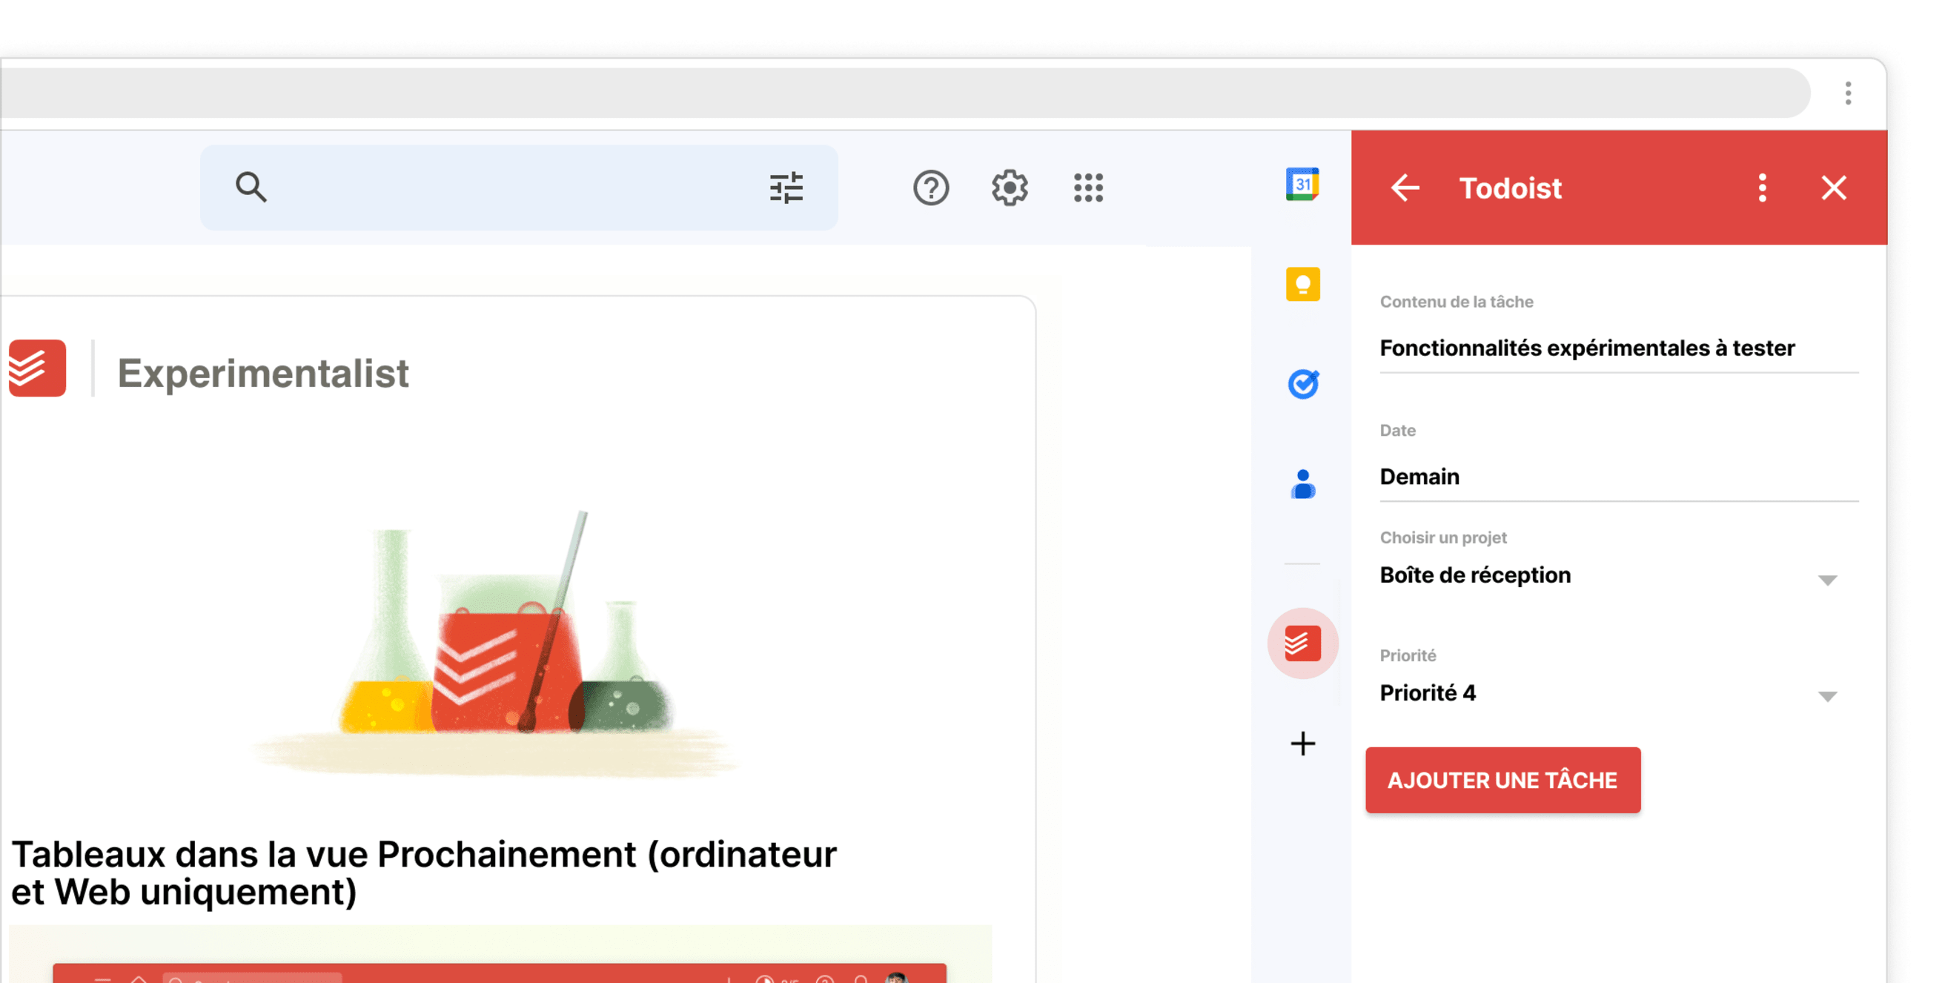Get more add-ons with plus icon
The height and width of the screenshot is (983, 1945).
coord(1302,744)
